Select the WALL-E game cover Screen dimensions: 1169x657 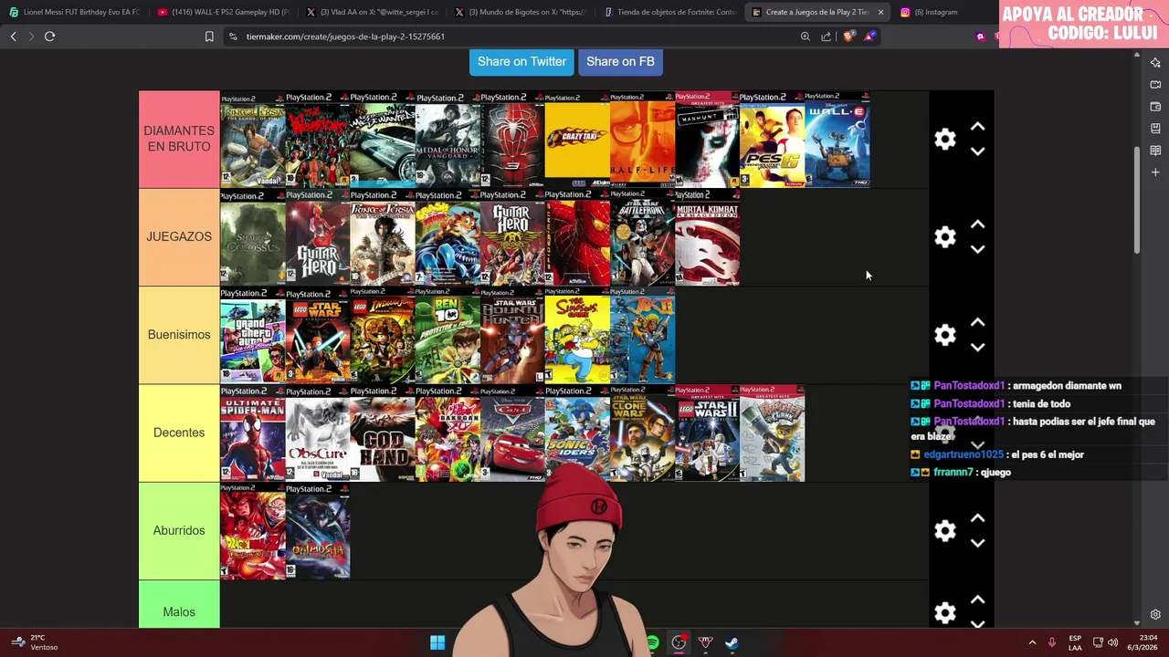click(x=837, y=139)
